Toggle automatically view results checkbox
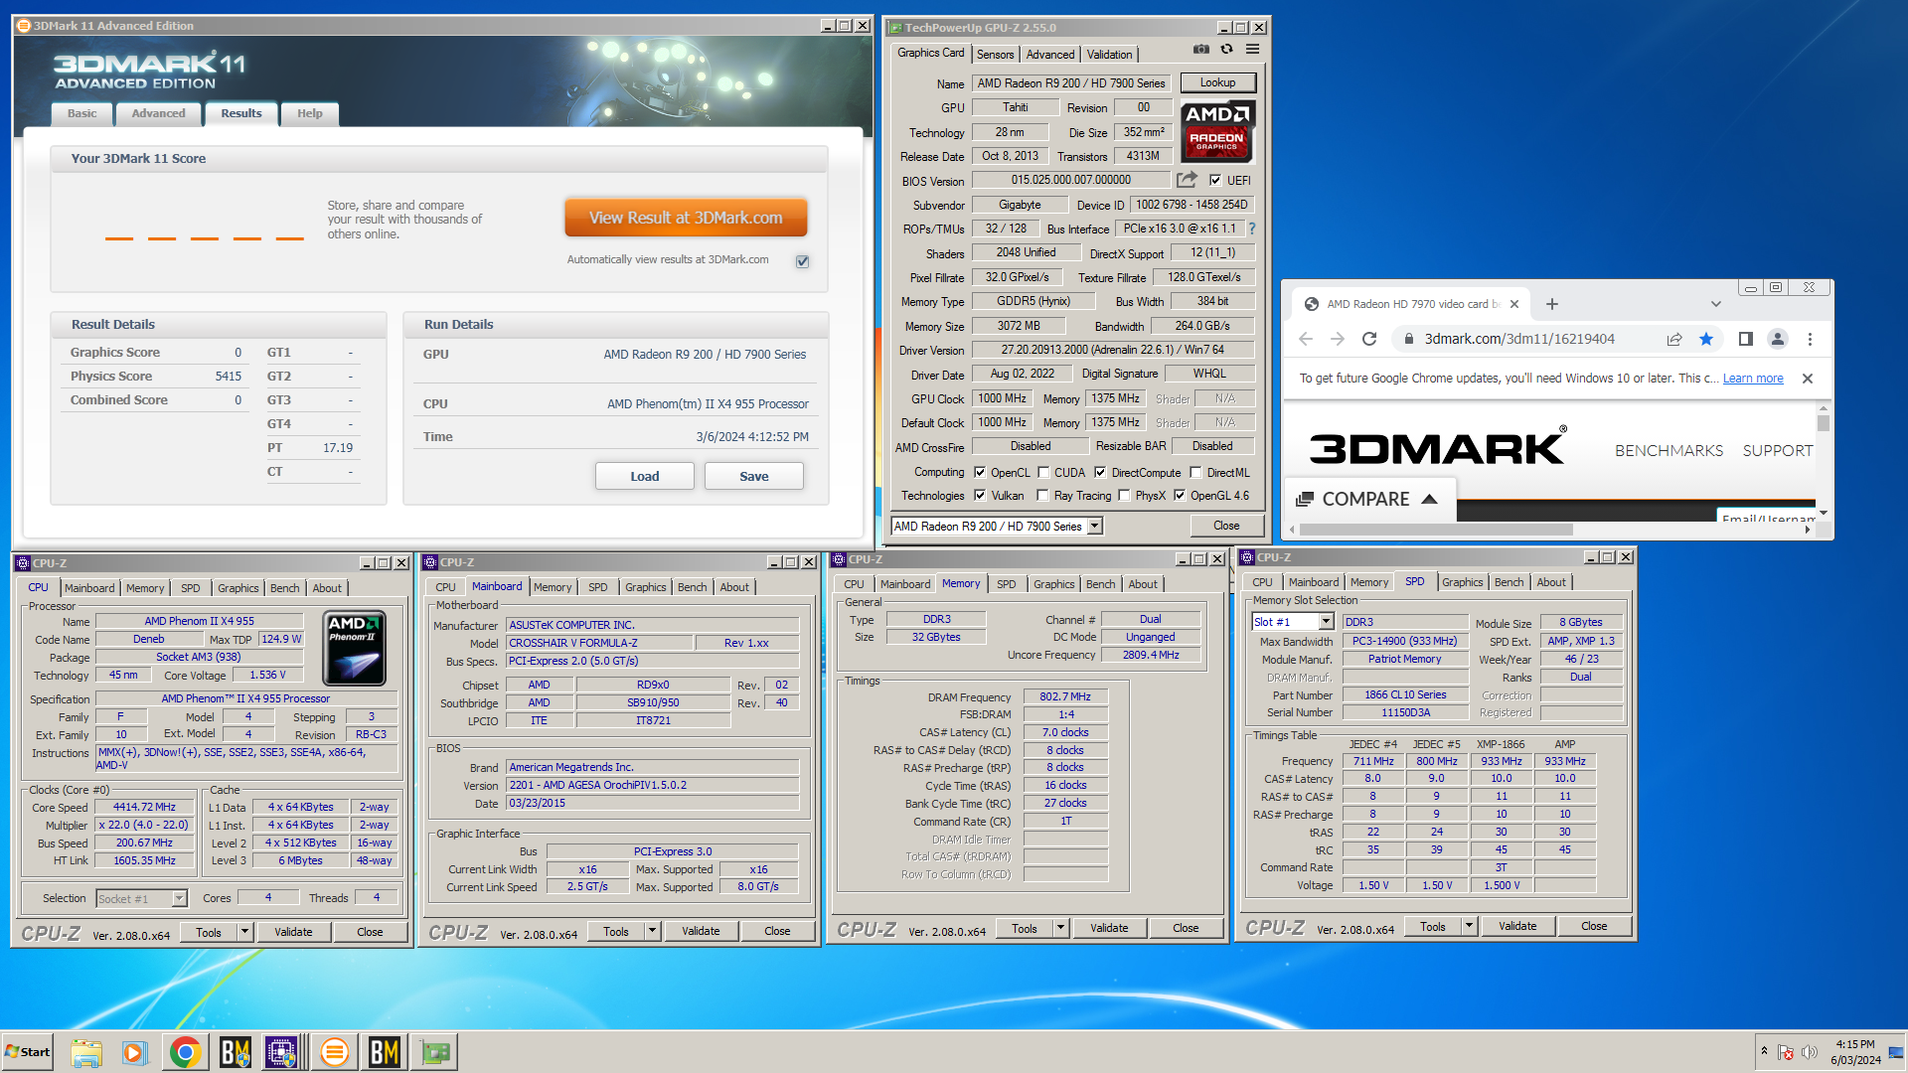The height and width of the screenshot is (1073, 1908). click(x=802, y=261)
